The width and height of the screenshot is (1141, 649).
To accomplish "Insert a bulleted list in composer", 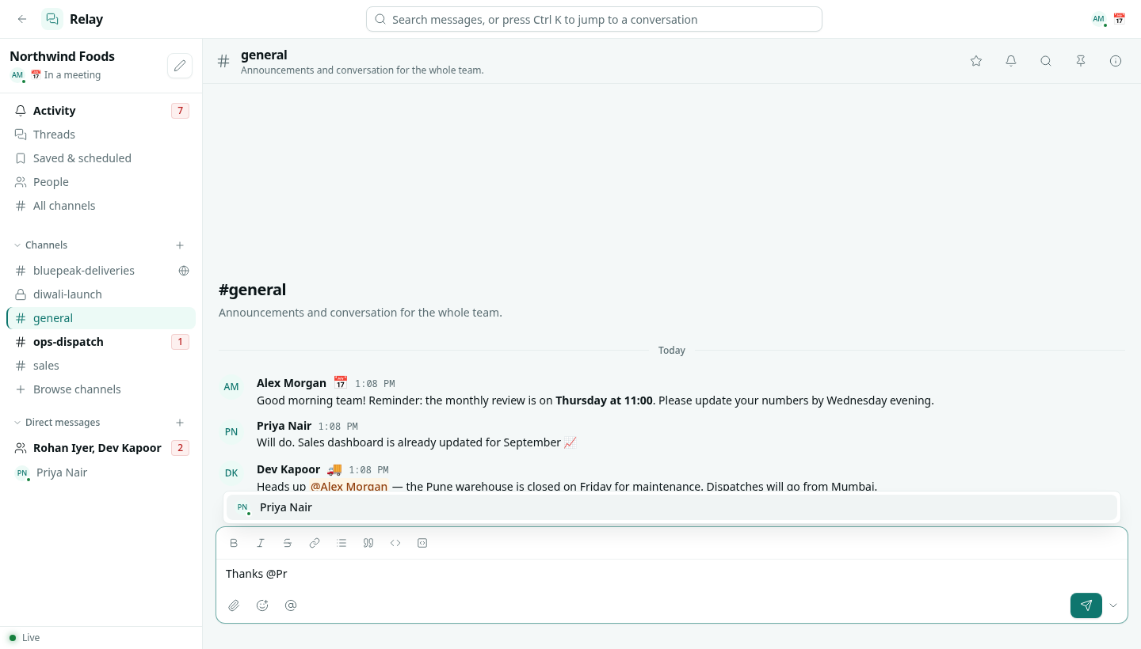I will (342, 543).
